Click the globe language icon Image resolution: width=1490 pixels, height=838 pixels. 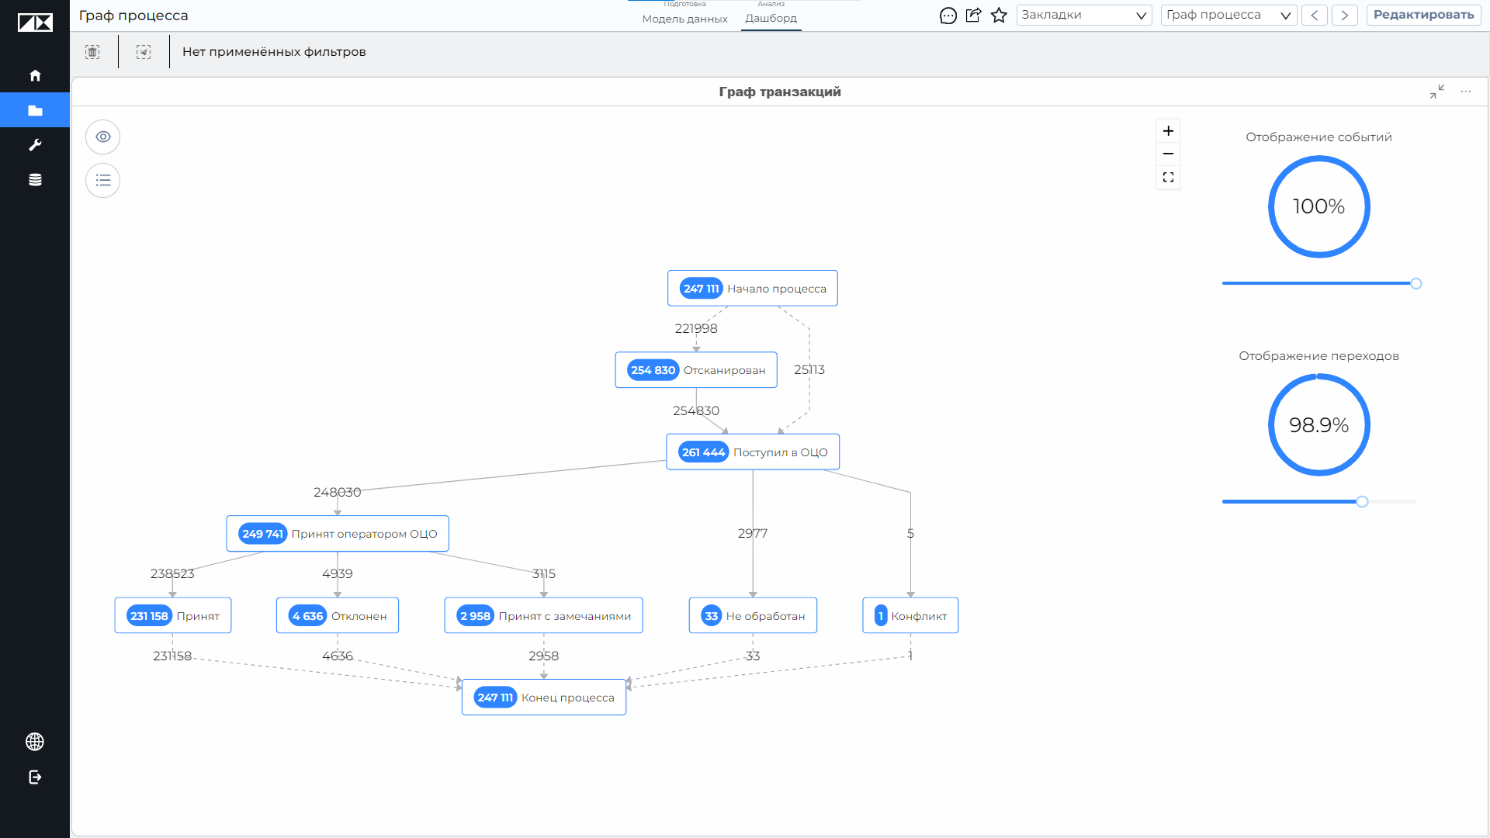(35, 742)
